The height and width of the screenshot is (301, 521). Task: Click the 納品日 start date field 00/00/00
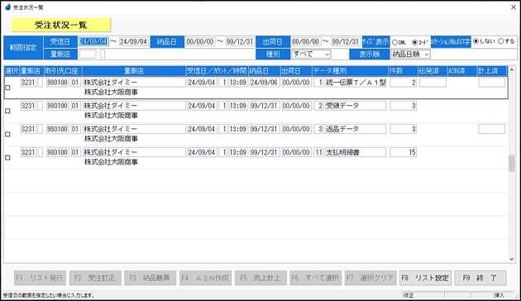[x=200, y=41]
